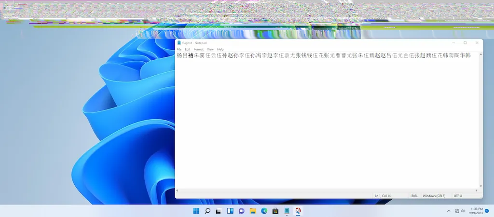This screenshot has height=217, width=494.
Task: Open the notification badge in system tray
Action: [487, 211]
